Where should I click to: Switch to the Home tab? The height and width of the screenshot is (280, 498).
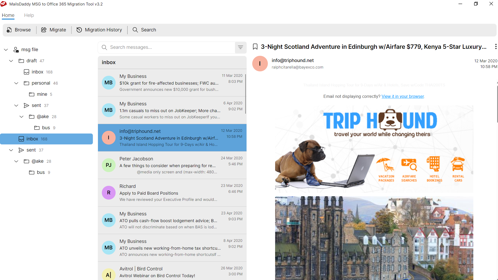(8, 15)
